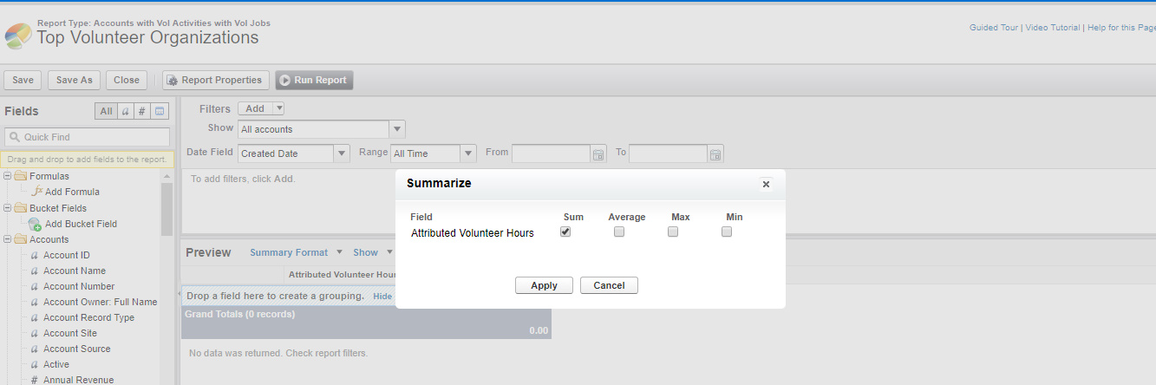Check the Average checkbox
This screenshot has height=385, width=1156.
click(x=619, y=232)
